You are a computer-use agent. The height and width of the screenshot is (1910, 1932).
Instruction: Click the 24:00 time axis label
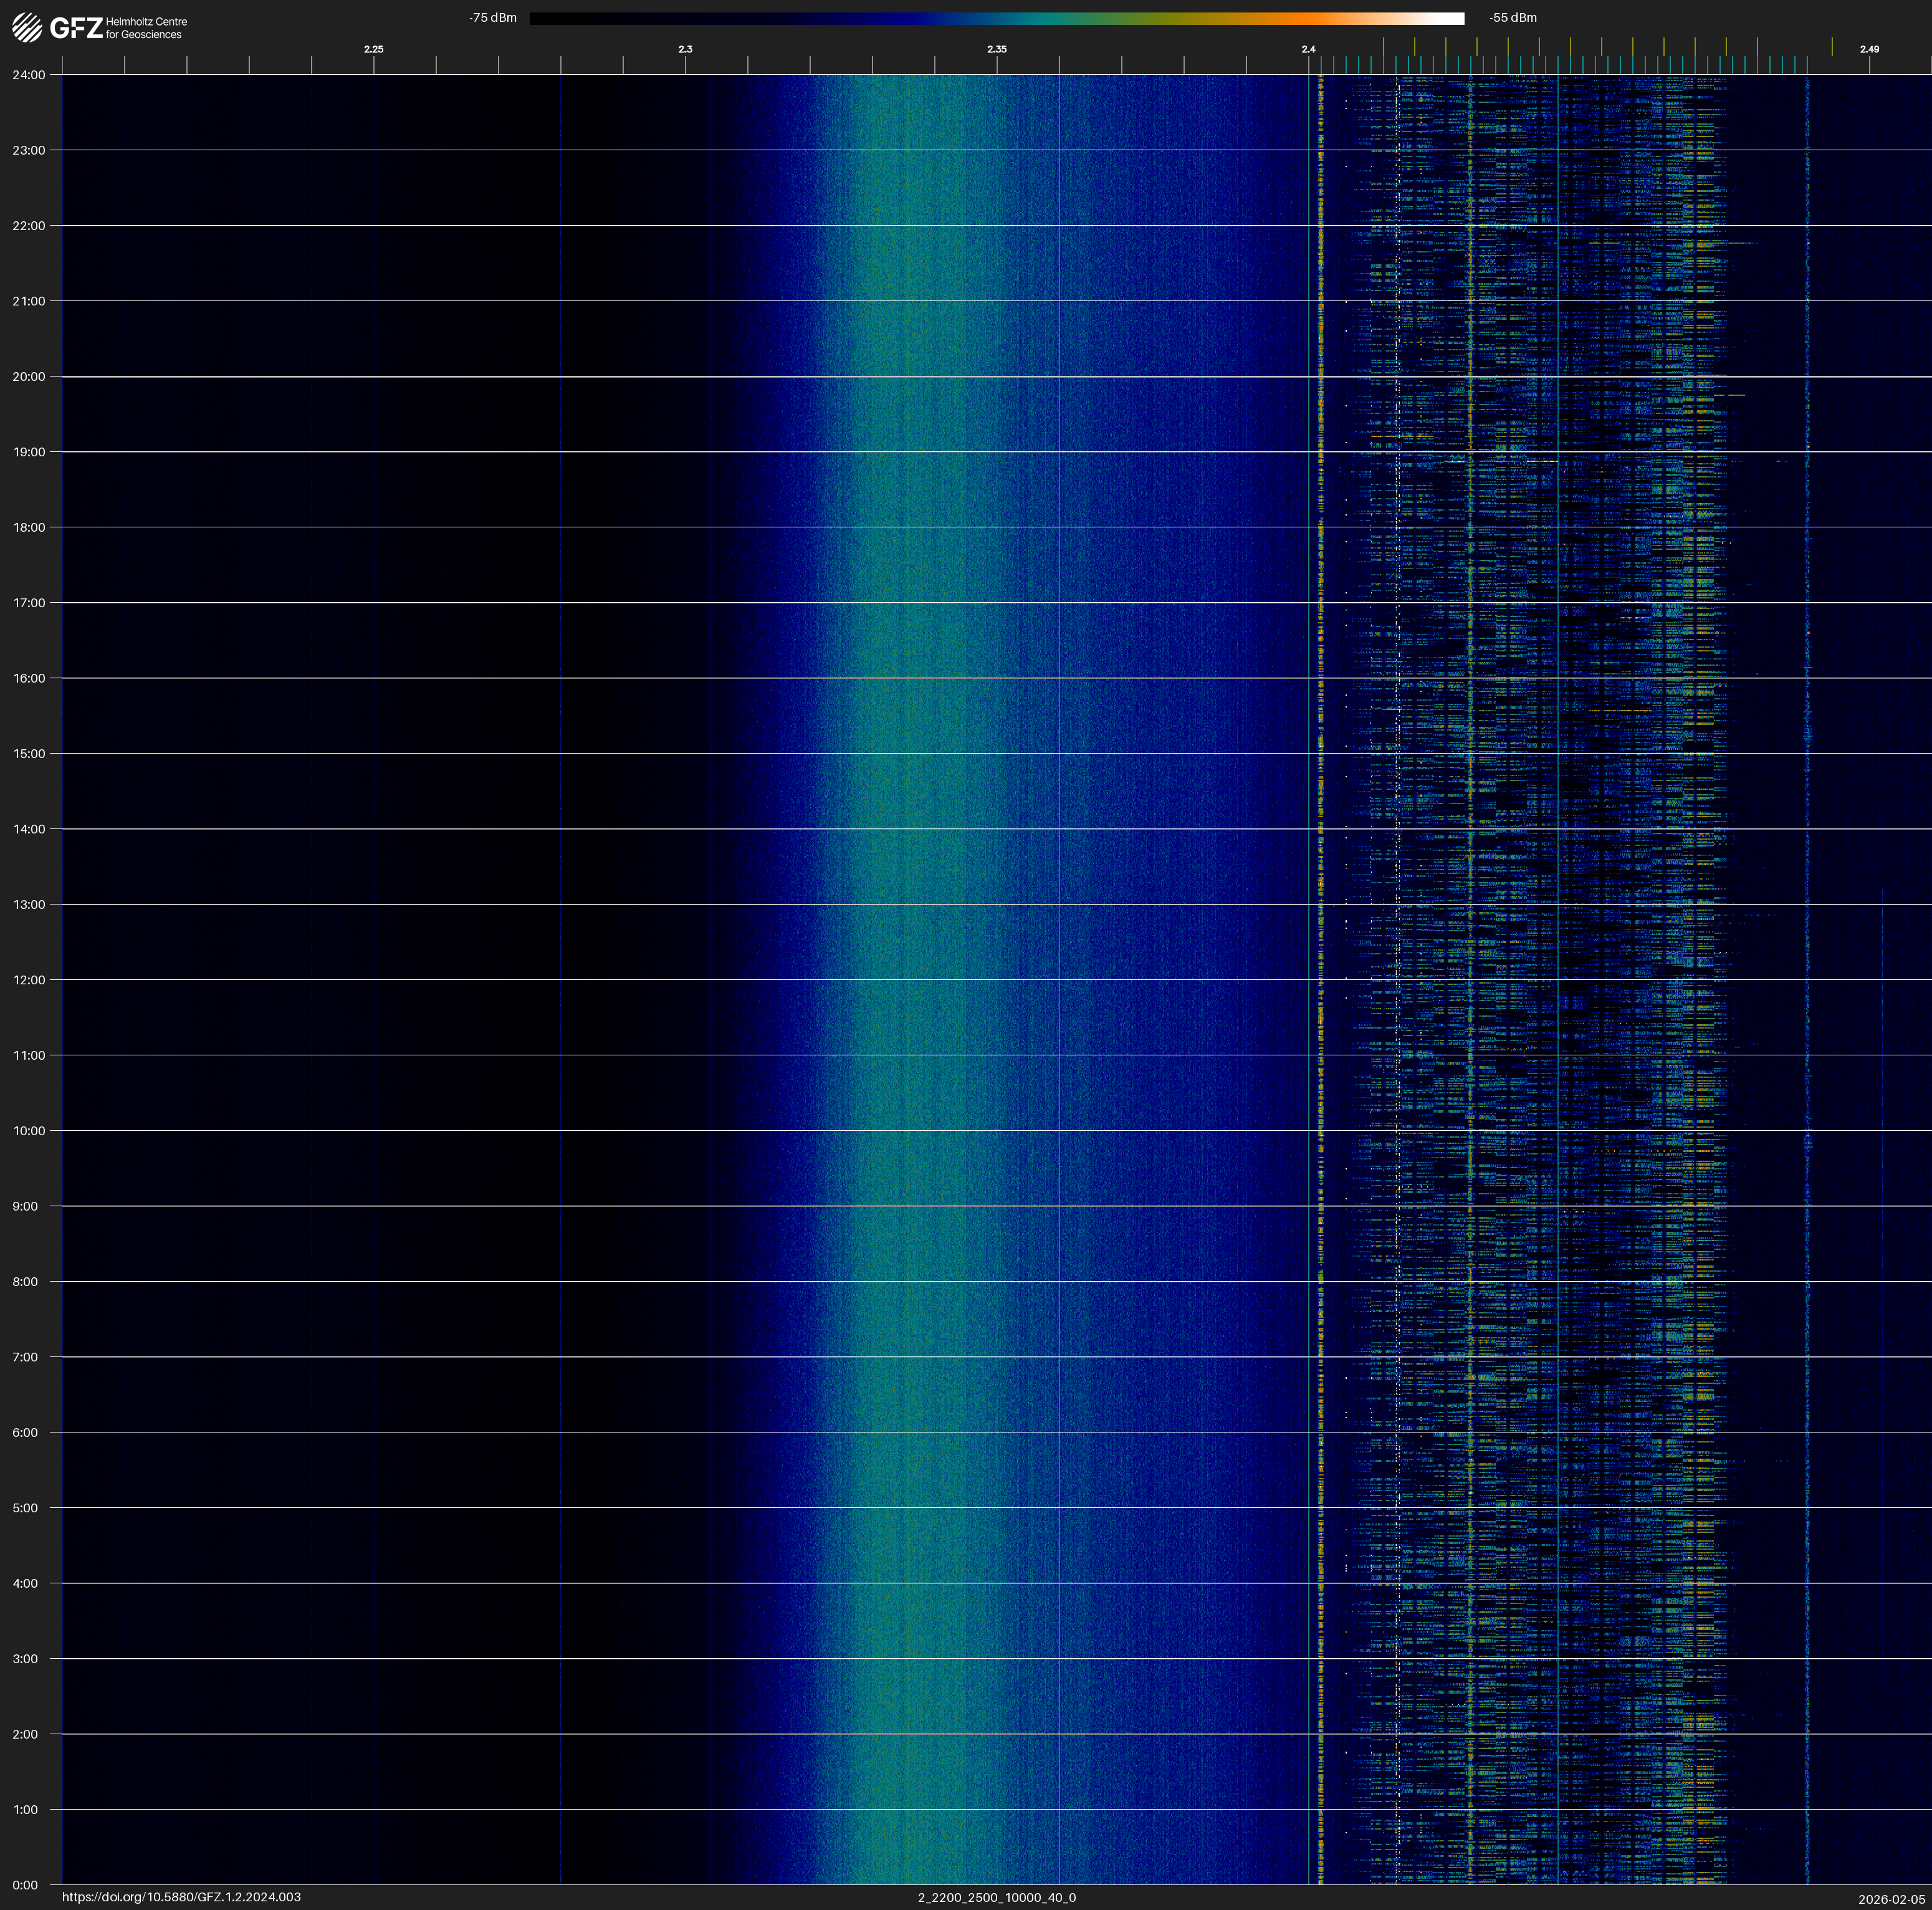click(x=29, y=75)
